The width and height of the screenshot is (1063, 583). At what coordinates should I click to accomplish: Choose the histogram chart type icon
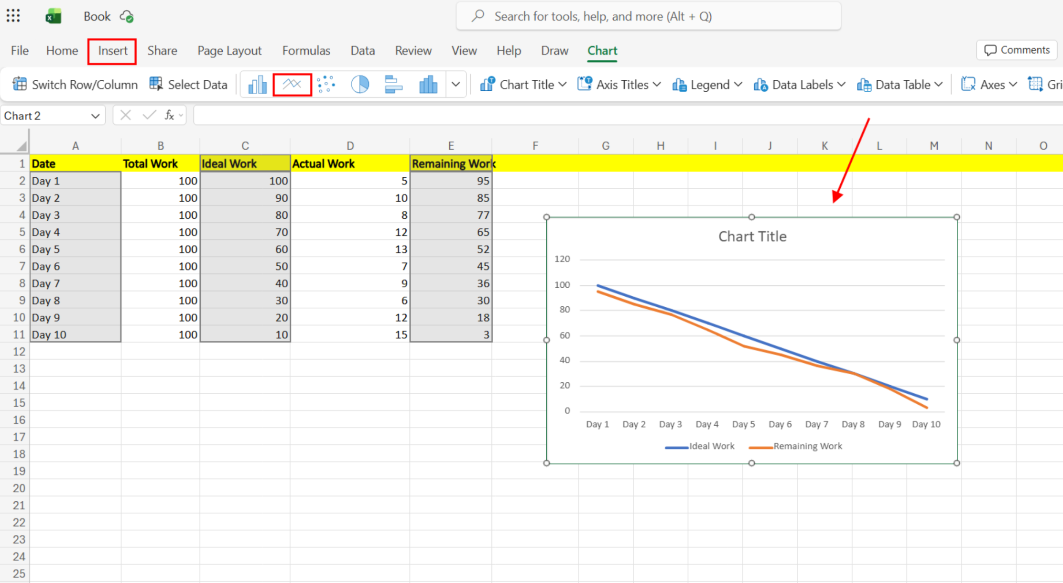[428, 85]
